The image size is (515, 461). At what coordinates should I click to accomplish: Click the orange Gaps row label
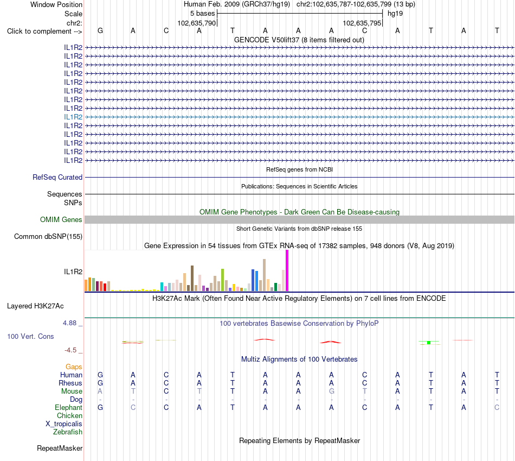tap(74, 367)
